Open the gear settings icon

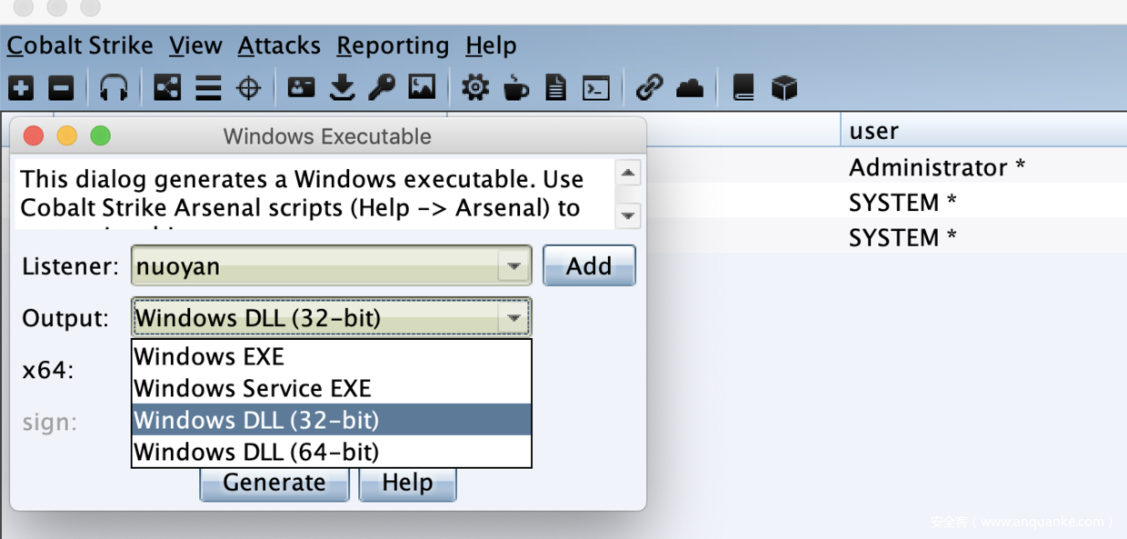point(474,88)
